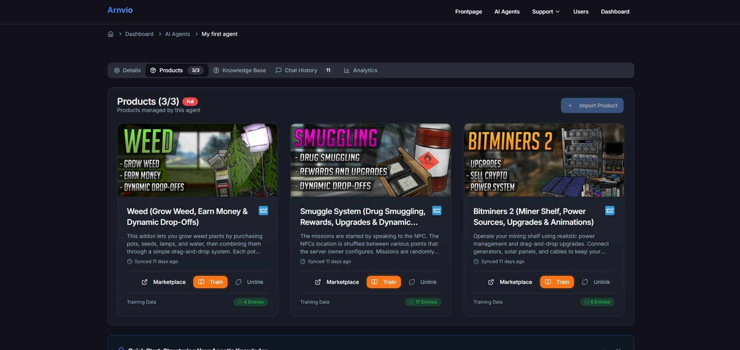The width and height of the screenshot is (740, 350).
Task: Click the Smuggling product banner image
Action: tap(371, 160)
